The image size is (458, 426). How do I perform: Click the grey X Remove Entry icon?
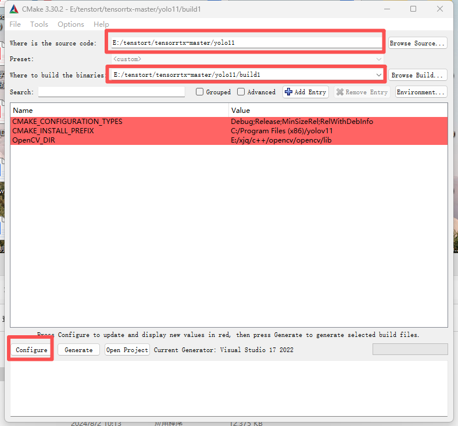(x=339, y=92)
